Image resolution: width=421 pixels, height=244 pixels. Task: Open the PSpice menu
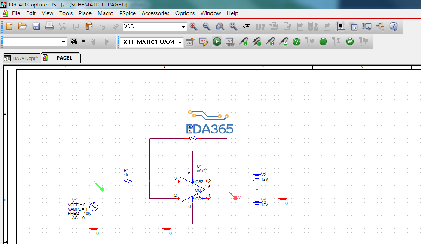coord(128,13)
